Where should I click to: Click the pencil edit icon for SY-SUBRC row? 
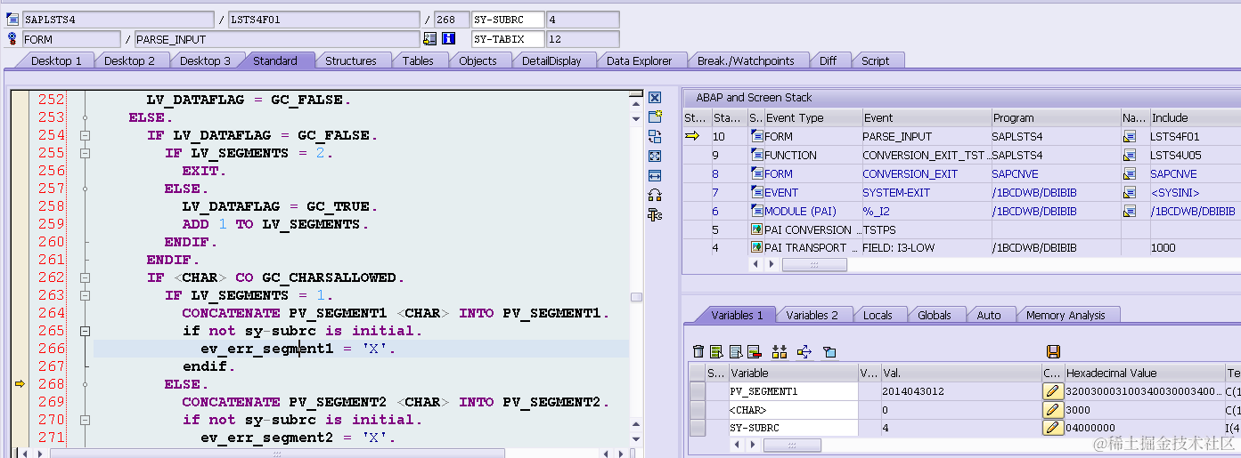point(1052,428)
